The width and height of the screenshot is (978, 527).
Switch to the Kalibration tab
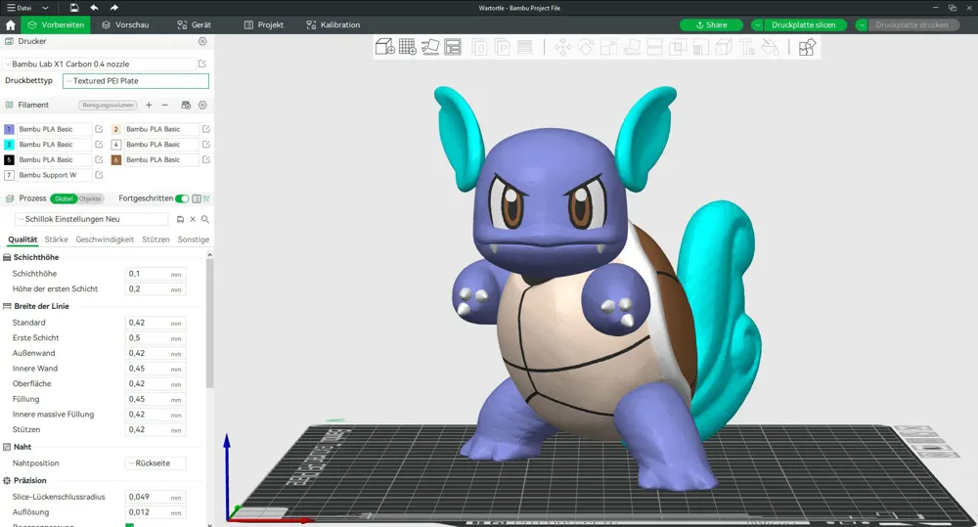click(x=333, y=25)
